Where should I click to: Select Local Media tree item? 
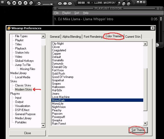coord(23,77)
